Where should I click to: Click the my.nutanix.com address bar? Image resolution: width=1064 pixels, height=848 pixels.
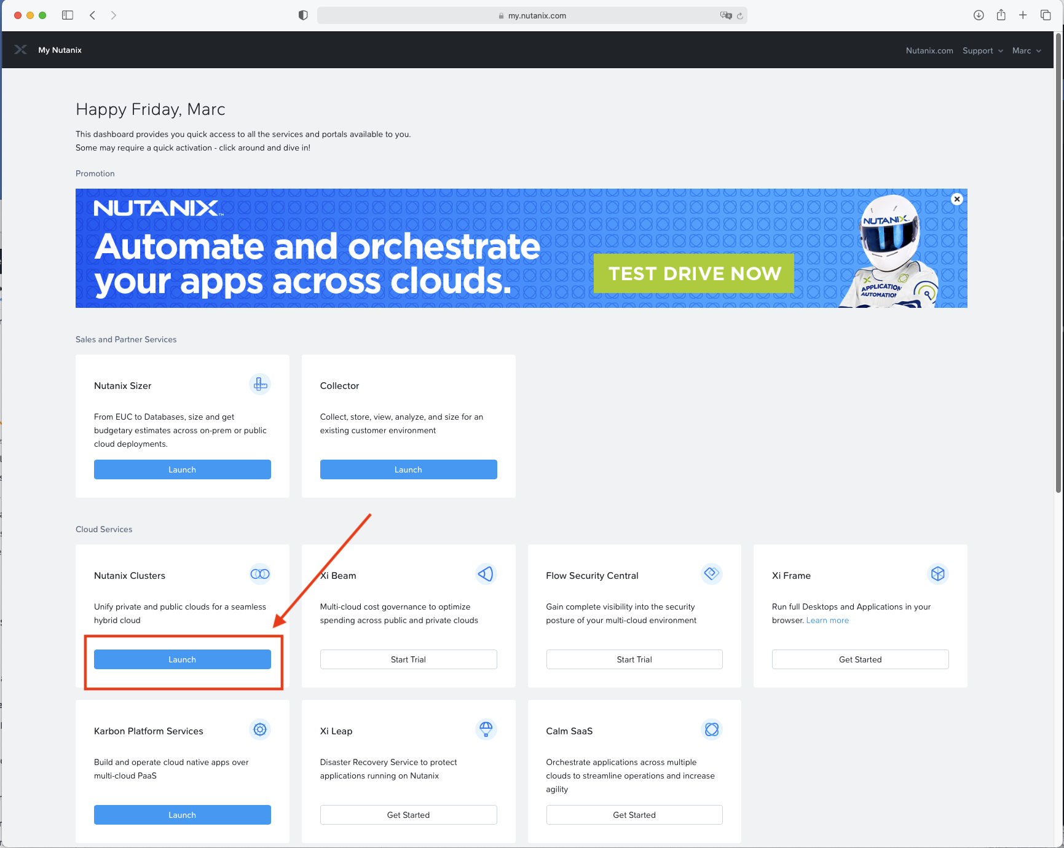[x=532, y=15]
